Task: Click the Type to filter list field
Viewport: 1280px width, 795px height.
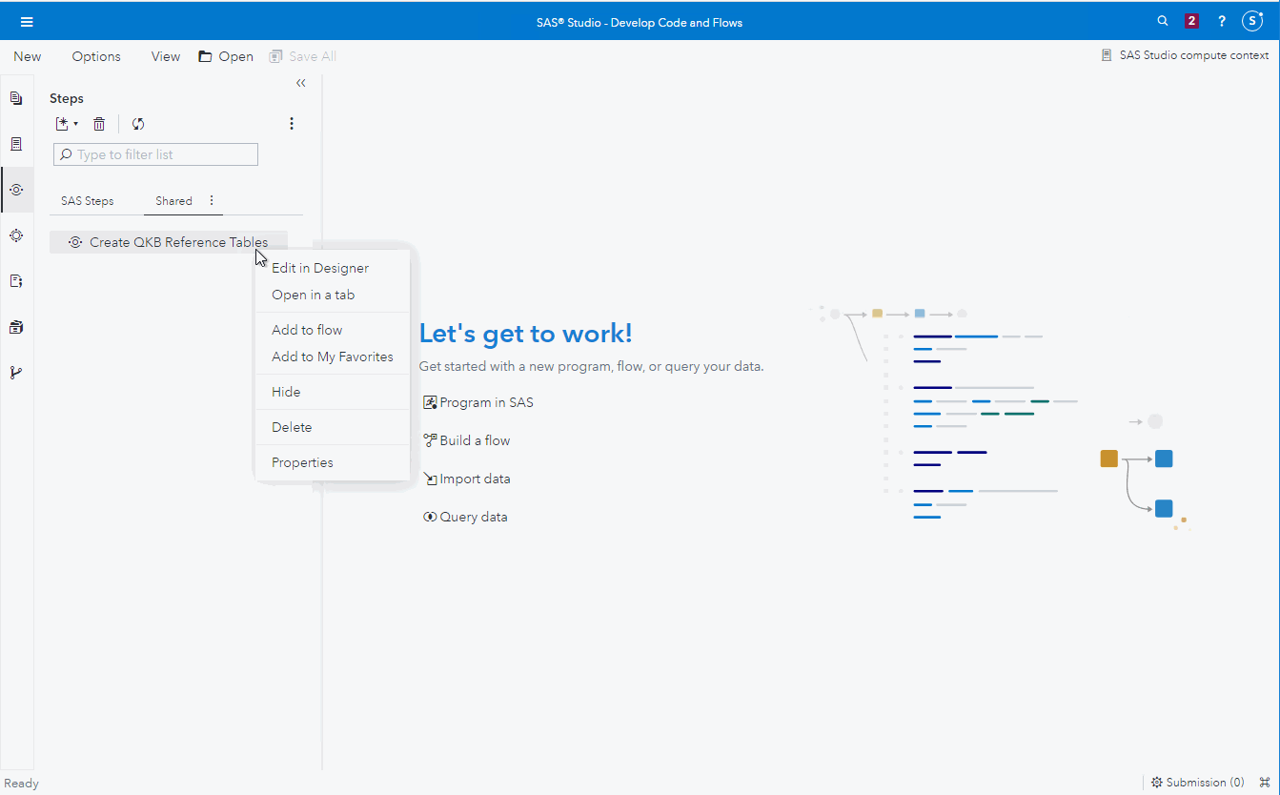Action: click(x=156, y=154)
